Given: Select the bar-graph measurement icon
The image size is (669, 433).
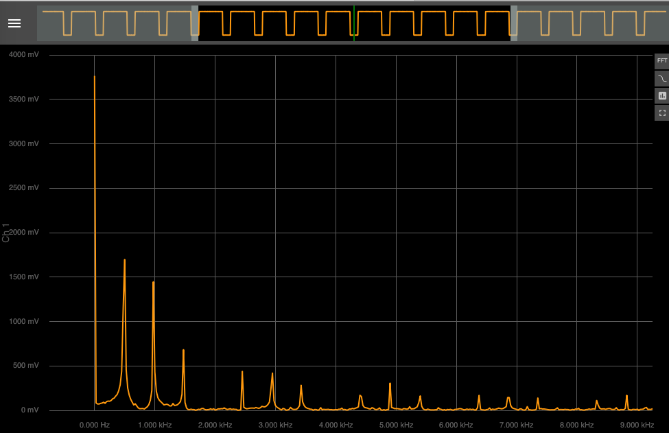Looking at the screenshot, I should tap(661, 95).
